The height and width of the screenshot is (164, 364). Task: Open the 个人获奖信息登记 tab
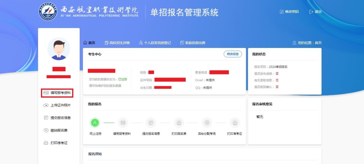click(155, 43)
